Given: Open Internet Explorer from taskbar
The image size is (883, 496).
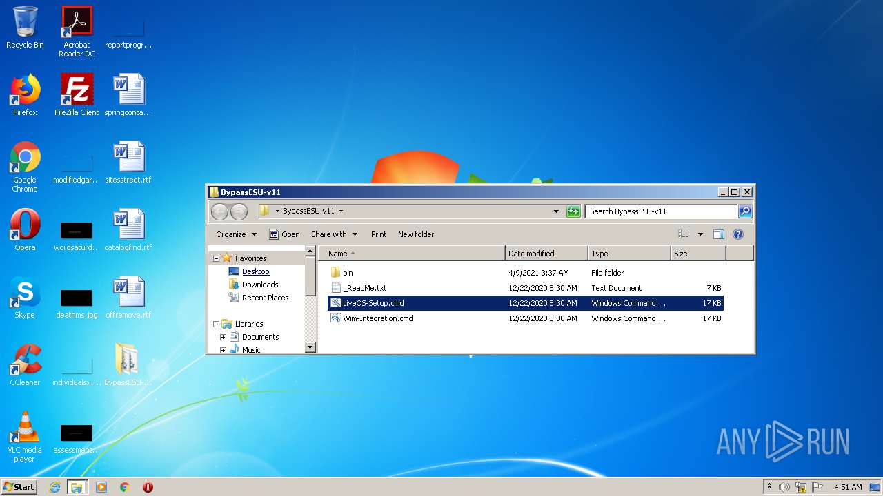Looking at the screenshot, I should [54, 487].
